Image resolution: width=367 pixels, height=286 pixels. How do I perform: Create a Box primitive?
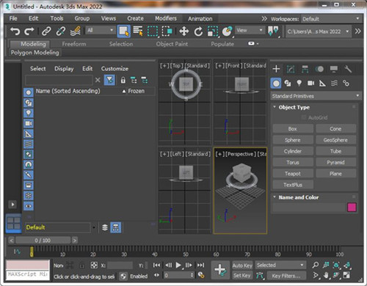[293, 128]
